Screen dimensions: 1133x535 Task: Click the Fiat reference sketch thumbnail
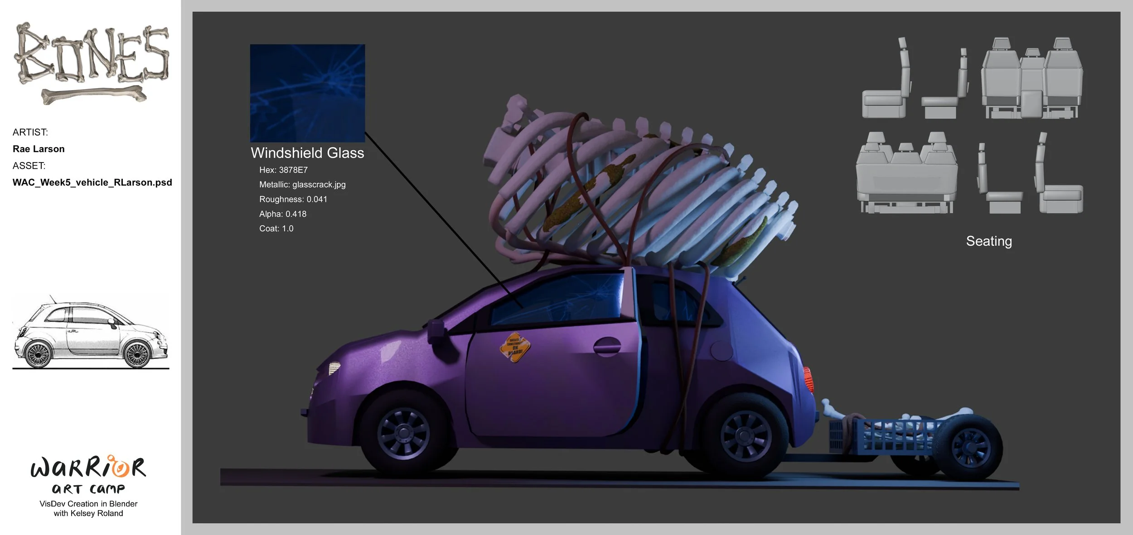pos(91,334)
